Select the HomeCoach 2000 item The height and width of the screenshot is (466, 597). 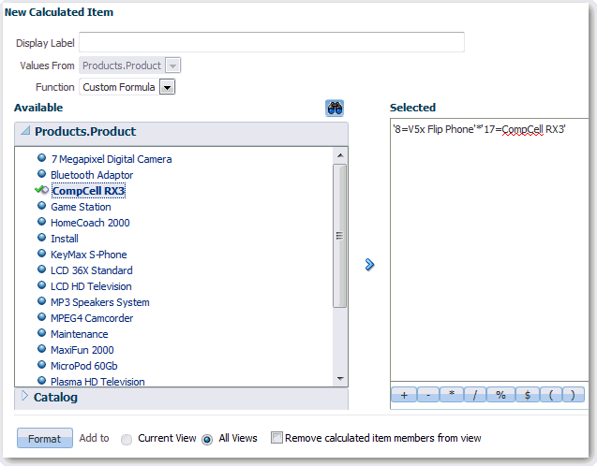coord(90,223)
